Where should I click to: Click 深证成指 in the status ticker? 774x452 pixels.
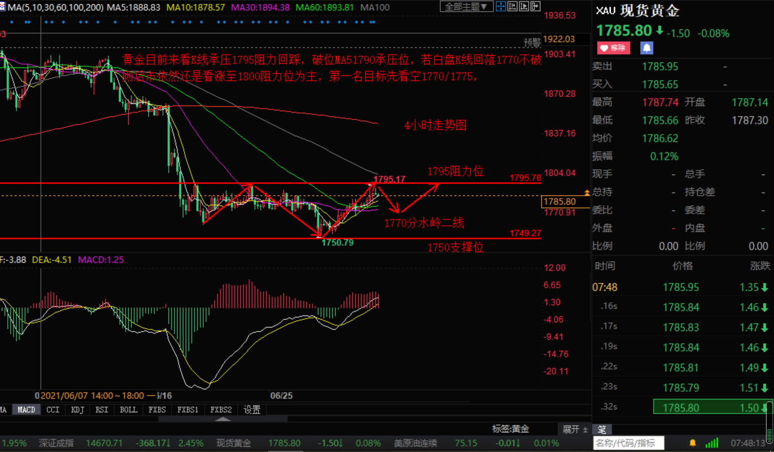pos(56,443)
